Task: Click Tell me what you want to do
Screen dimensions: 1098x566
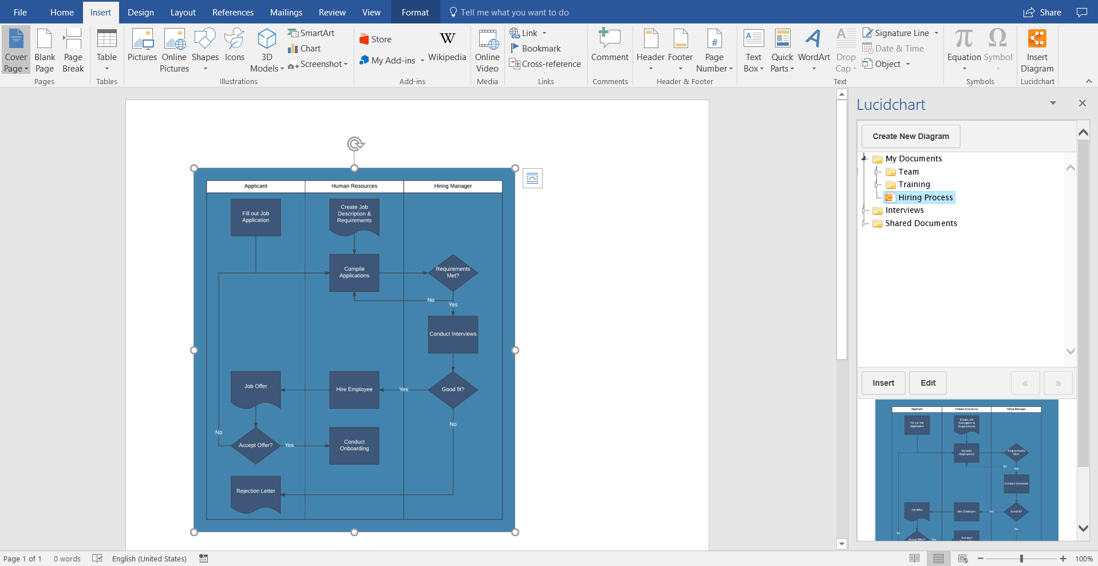Action: [x=509, y=12]
